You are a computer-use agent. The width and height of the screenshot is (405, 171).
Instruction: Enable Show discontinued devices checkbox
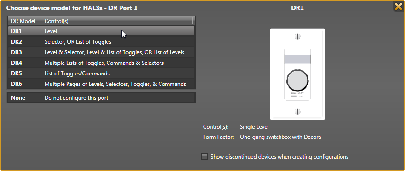click(x=205, y=157)
